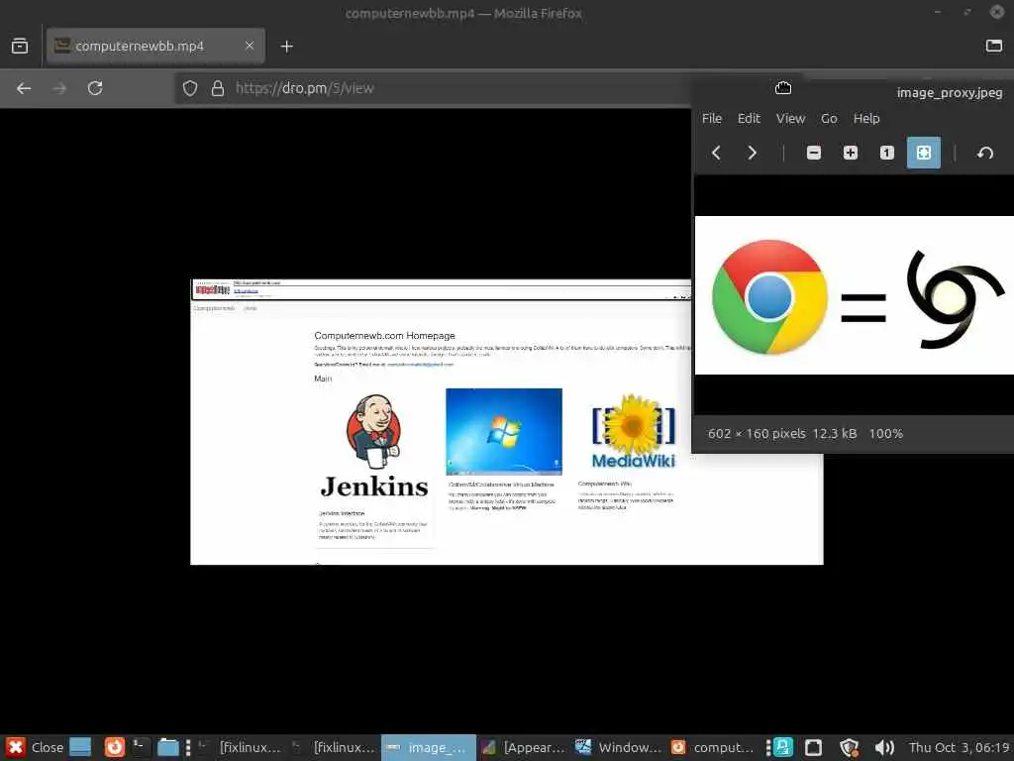
Task: Open tracking protection shield icon
Action: point(189,88)
